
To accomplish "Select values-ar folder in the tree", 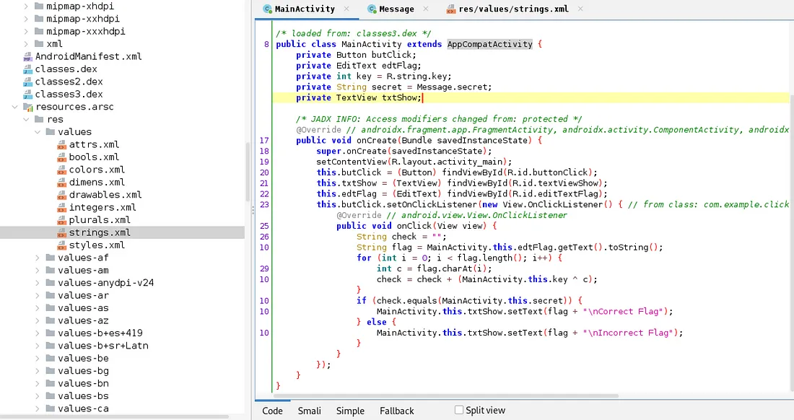I will click(x=83, y=296).
